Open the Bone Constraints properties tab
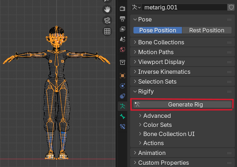This screenshot has height=167, width=237. 123,127
